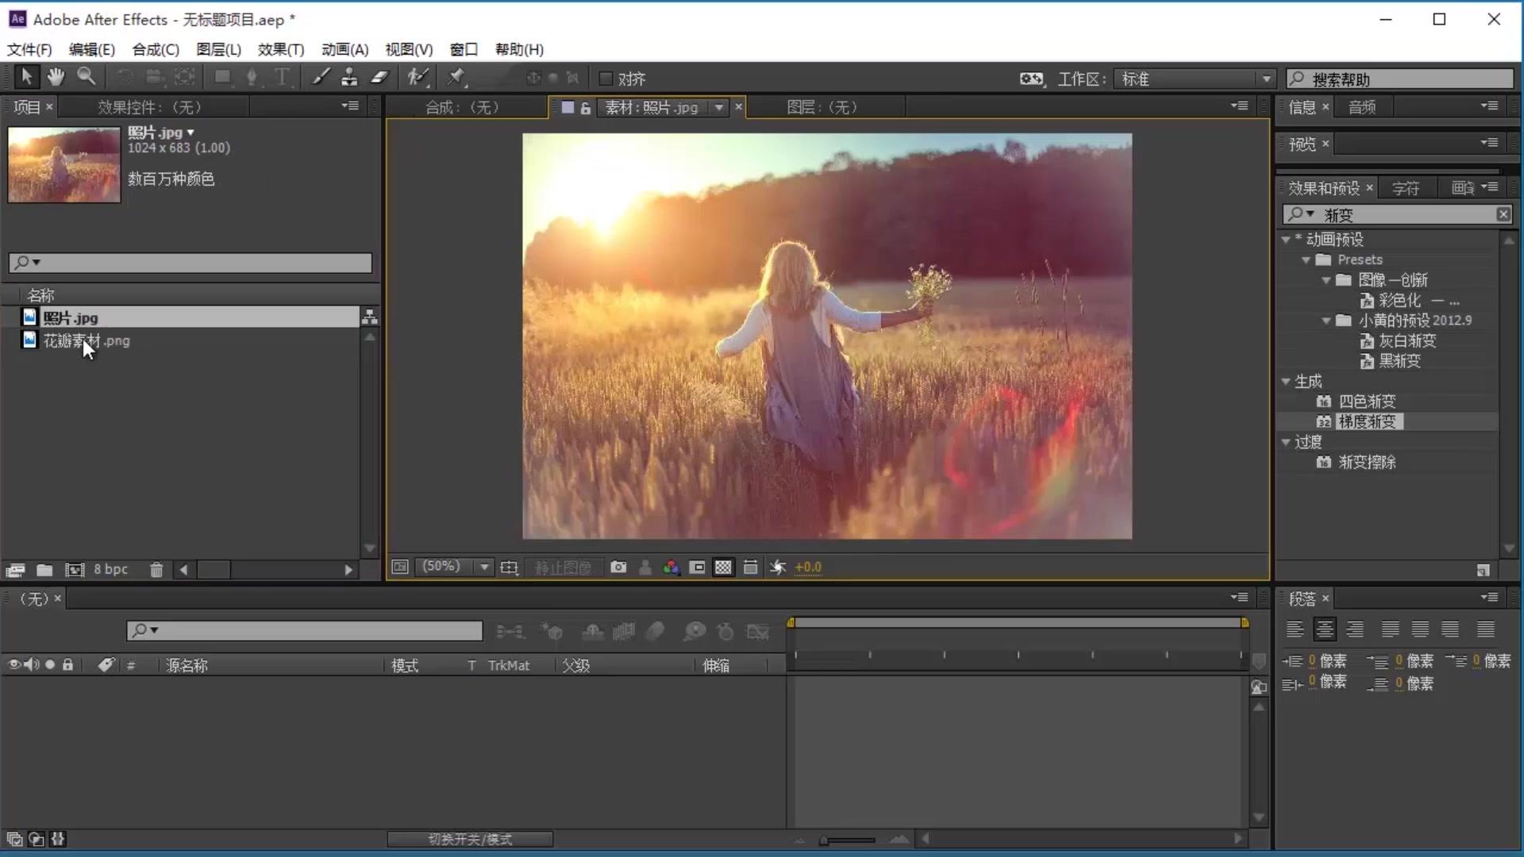Open the 50% magnification dropdown
Screen dimensions: 1524x857
[x=483, y=567]
